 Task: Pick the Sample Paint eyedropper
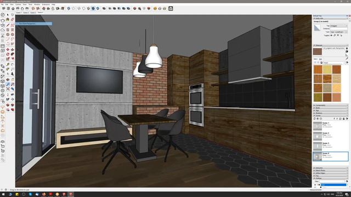tap(347, 59)
